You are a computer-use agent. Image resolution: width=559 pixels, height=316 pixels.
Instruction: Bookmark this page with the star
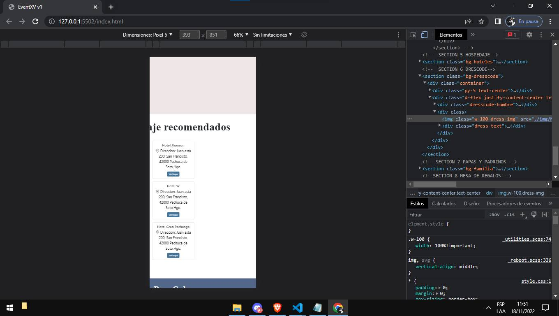point(481,21)
